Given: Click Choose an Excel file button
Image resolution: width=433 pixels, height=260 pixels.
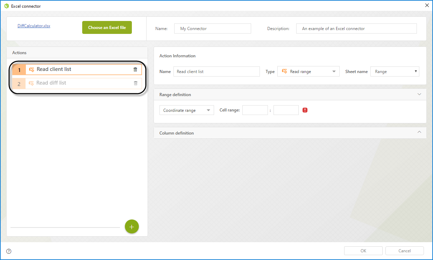Looking at the screenshot, I should 107,28.
